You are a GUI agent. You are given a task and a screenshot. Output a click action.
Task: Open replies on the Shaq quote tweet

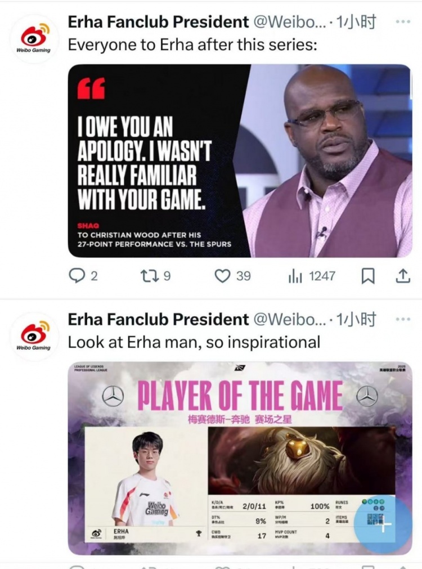(83, 276)
